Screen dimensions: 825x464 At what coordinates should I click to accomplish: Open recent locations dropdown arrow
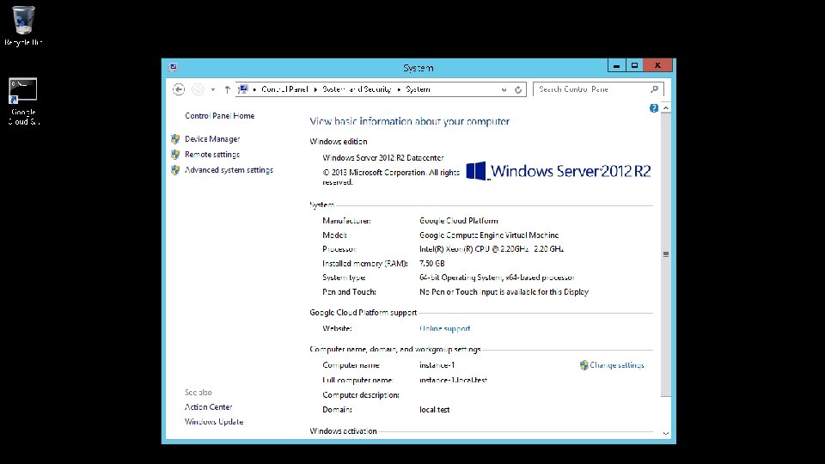213,90
